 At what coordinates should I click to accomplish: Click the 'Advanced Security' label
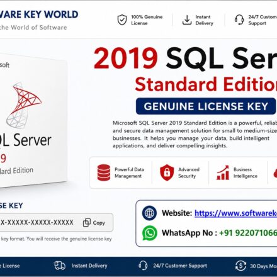point(189,172)
